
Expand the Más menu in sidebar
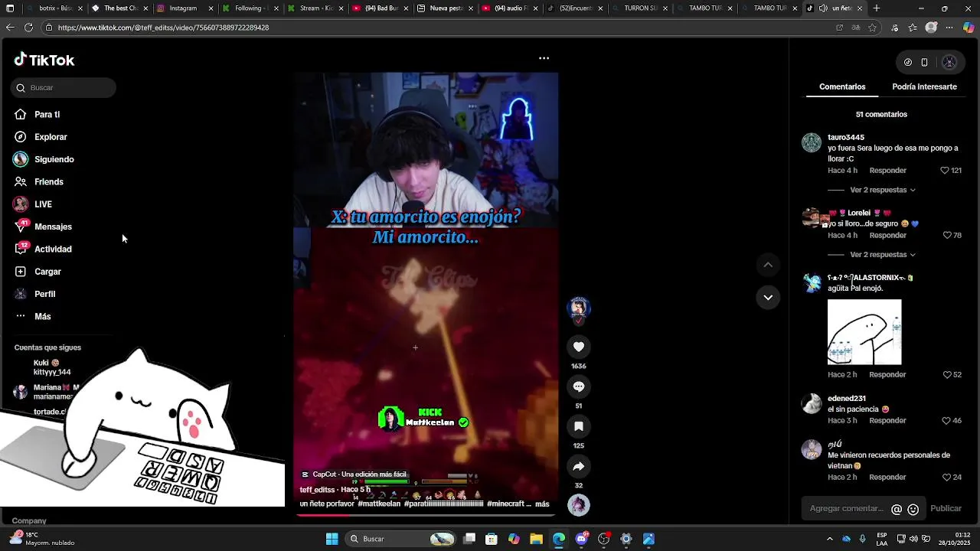pyautogui.click(x=42, y=317)
